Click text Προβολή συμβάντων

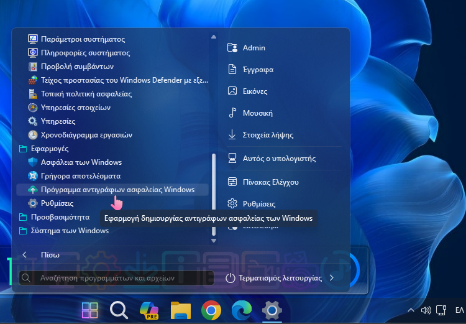click(x=77, y=67)
